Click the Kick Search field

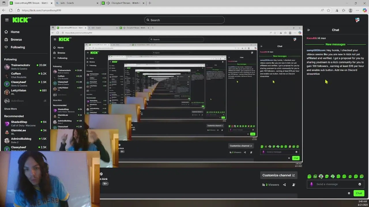(184, 20)
